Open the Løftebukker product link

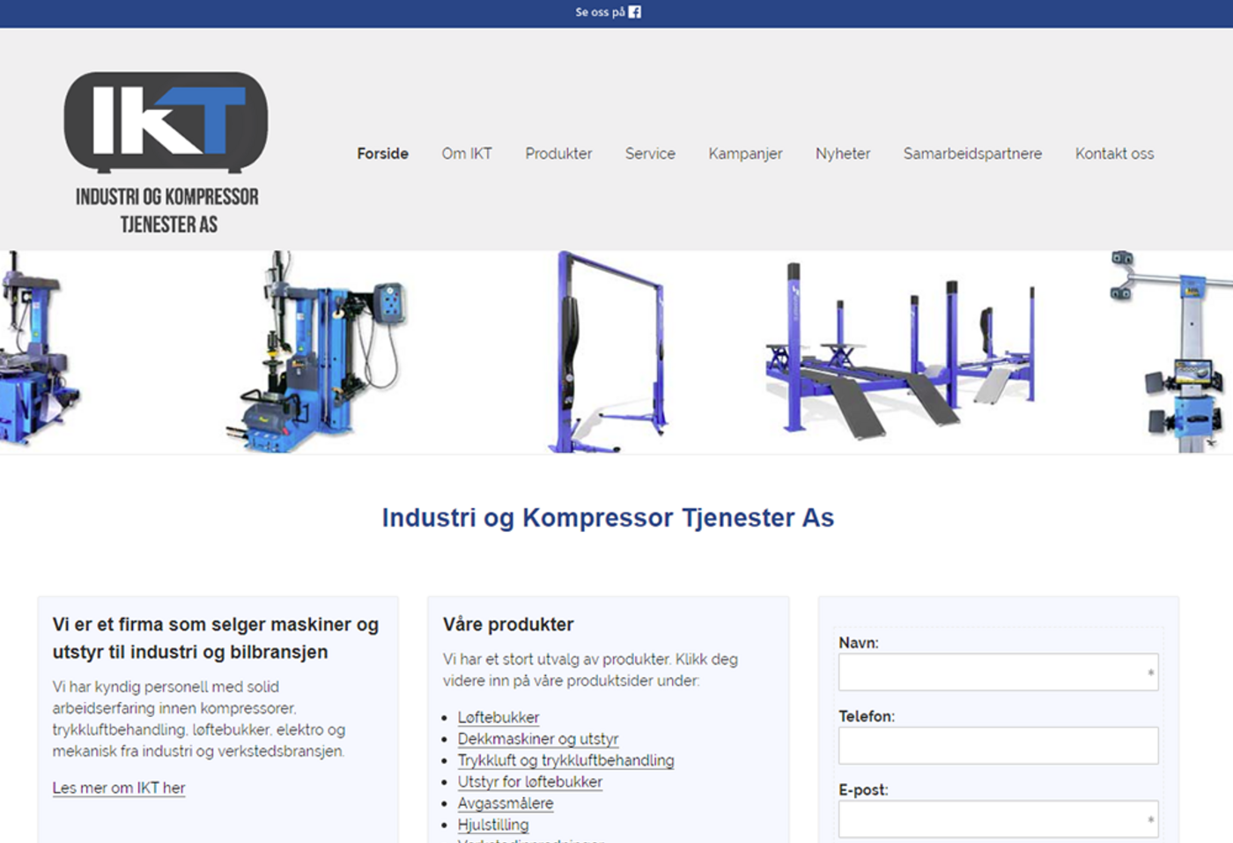(x=498, y=717)
